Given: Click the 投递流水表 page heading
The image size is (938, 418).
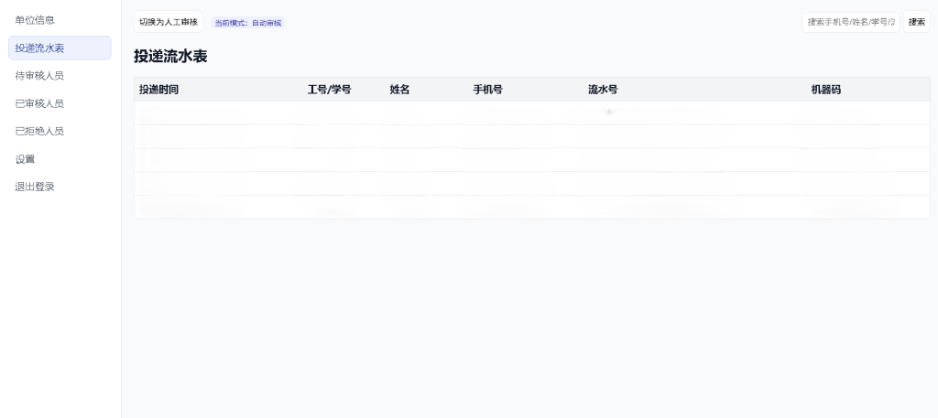Looking at the screenshot, I should [x=170, y=57].
